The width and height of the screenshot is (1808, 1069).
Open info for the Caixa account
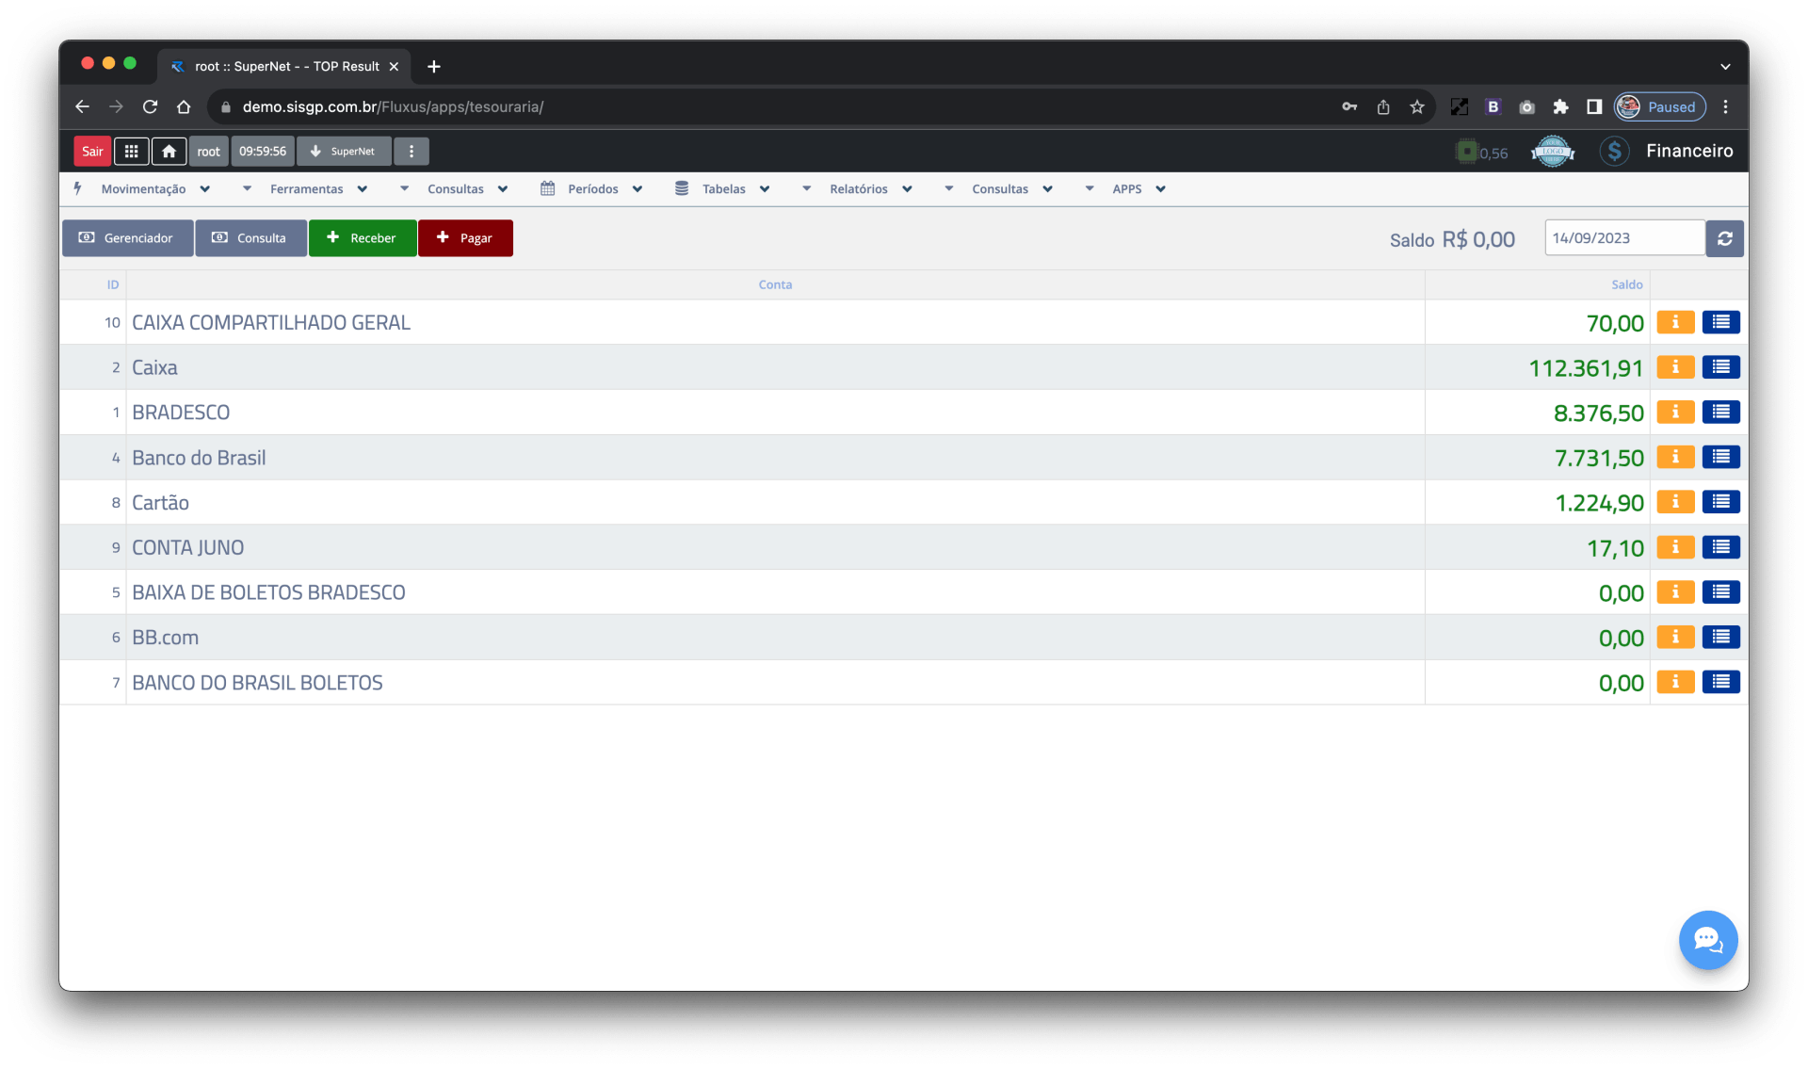(1675, 367)
